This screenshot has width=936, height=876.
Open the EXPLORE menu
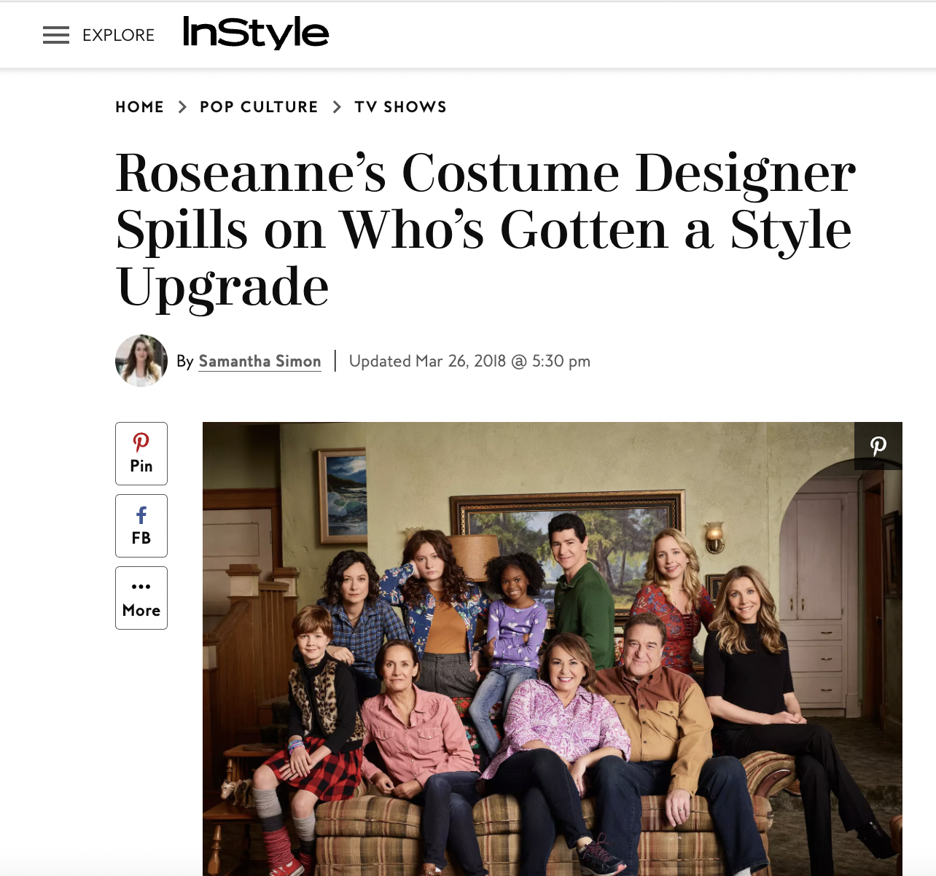(x=119, y=35)
